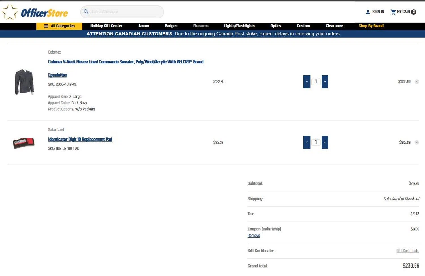Edit the Identicator pad quantity field
Image resolution: width=425 pixels, height=276 pixels.
coord(316,142)
